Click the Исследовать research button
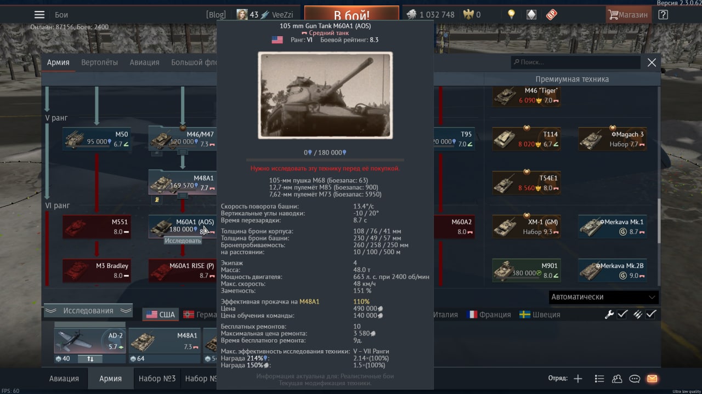 coord(183,241)
